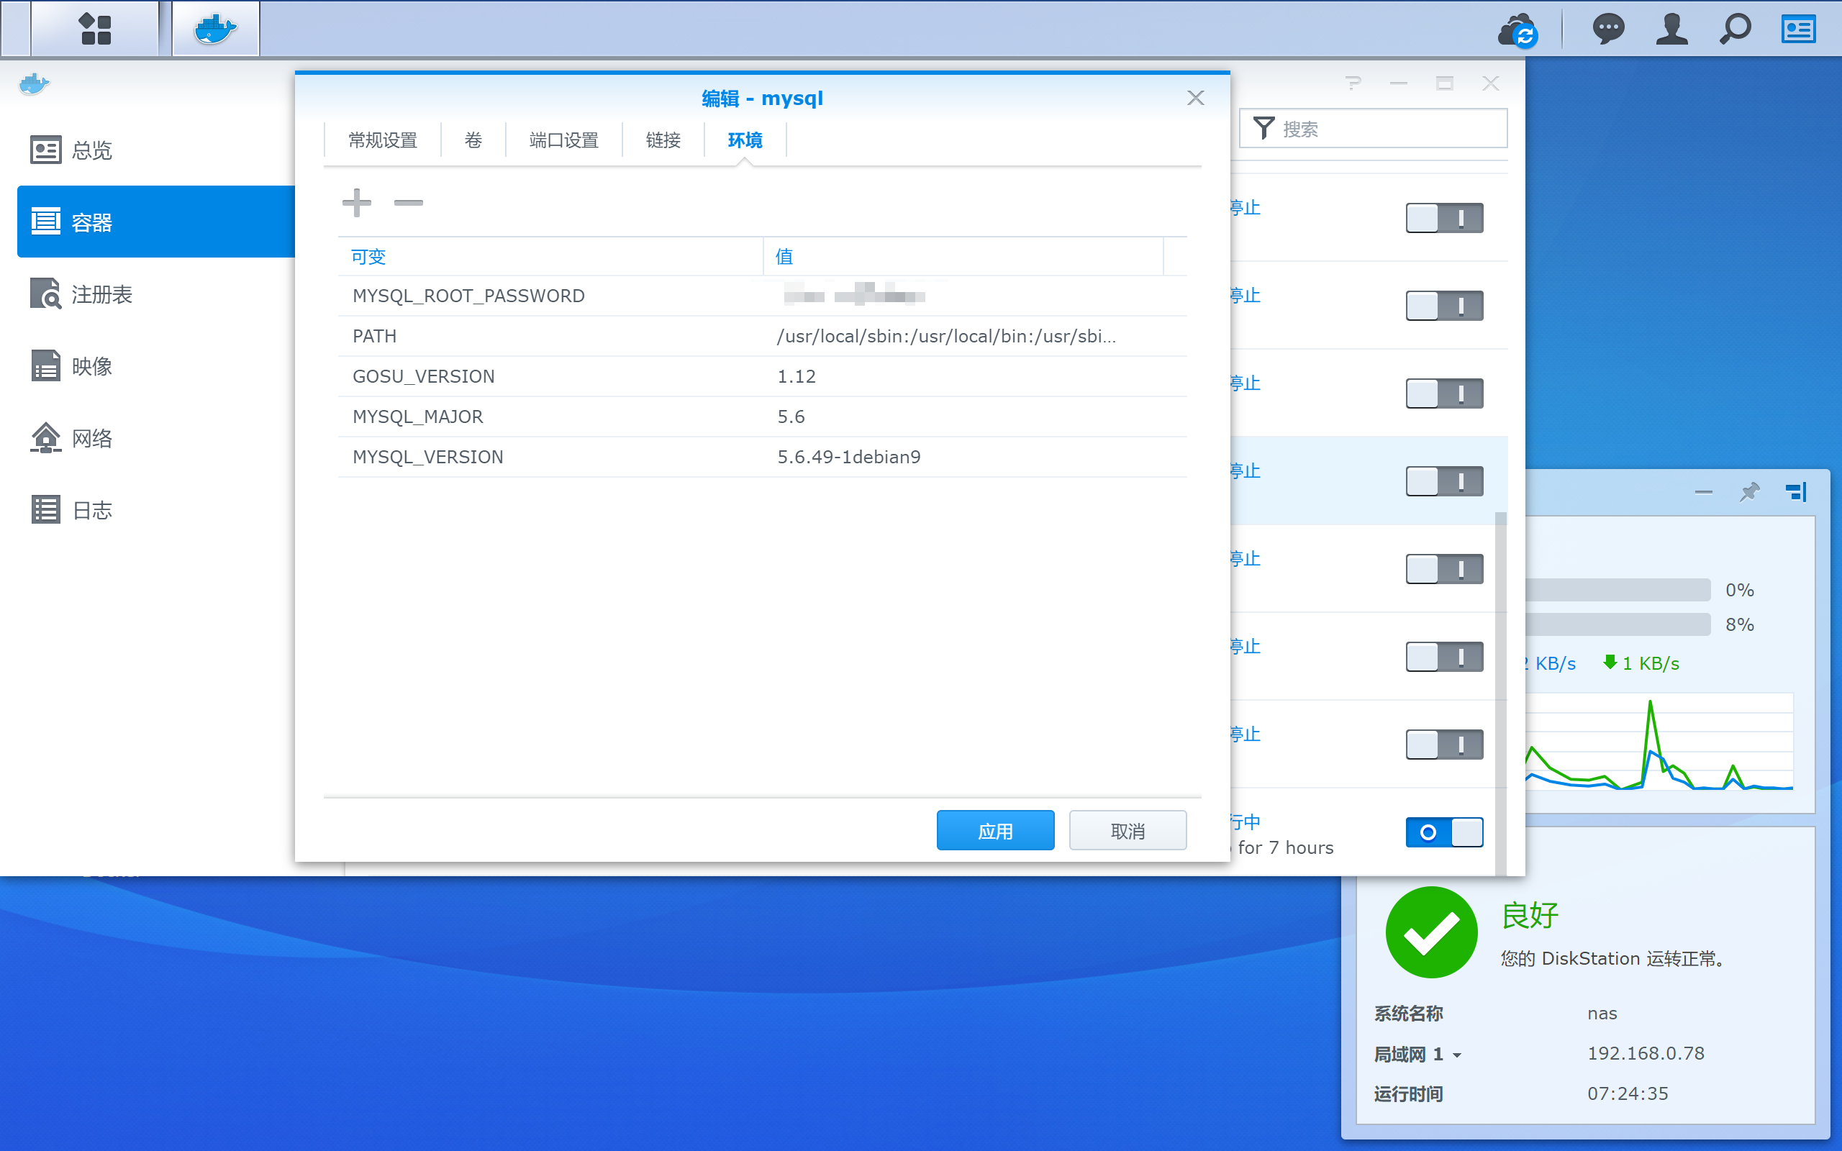Select the MYSQL_ROOT_PASSWORD variable row

[762, 296]
